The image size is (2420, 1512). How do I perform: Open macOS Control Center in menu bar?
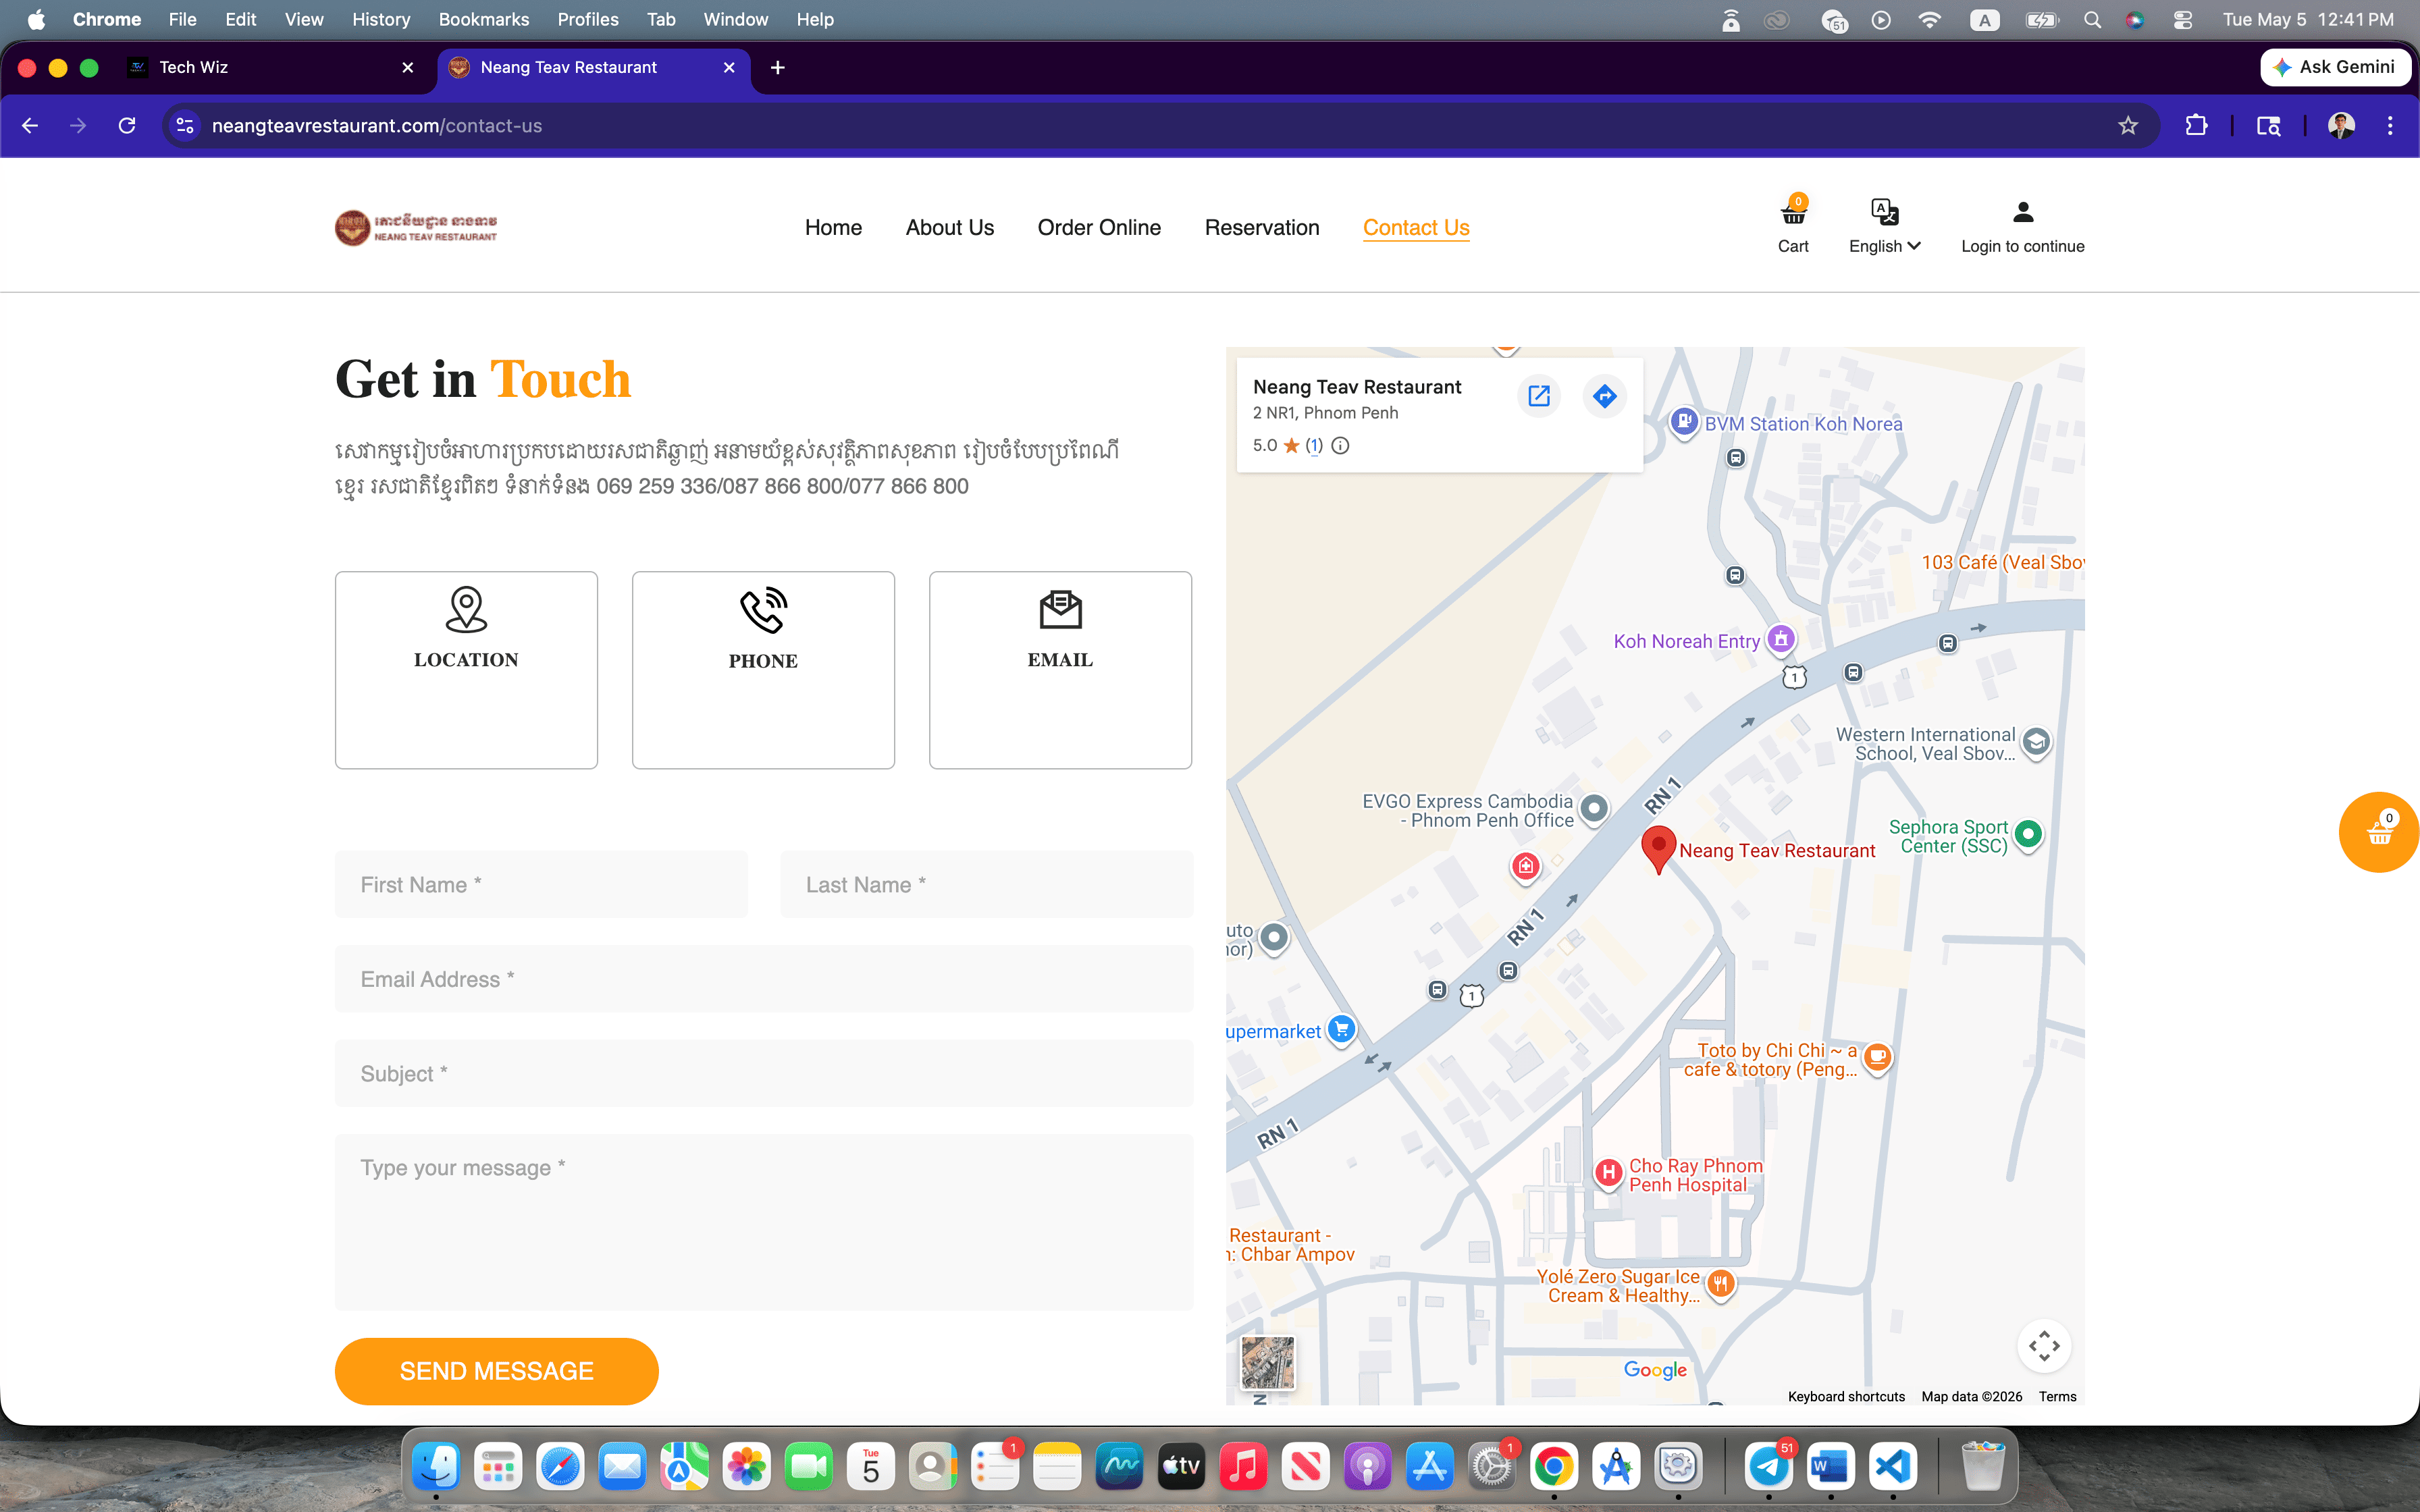click(2183, 19)
